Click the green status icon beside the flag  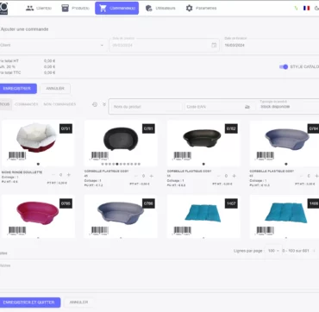coord(296,8)
